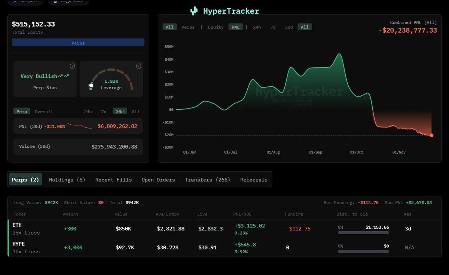
Task: Open the Open Orders tab
Action: pos(158,180)
